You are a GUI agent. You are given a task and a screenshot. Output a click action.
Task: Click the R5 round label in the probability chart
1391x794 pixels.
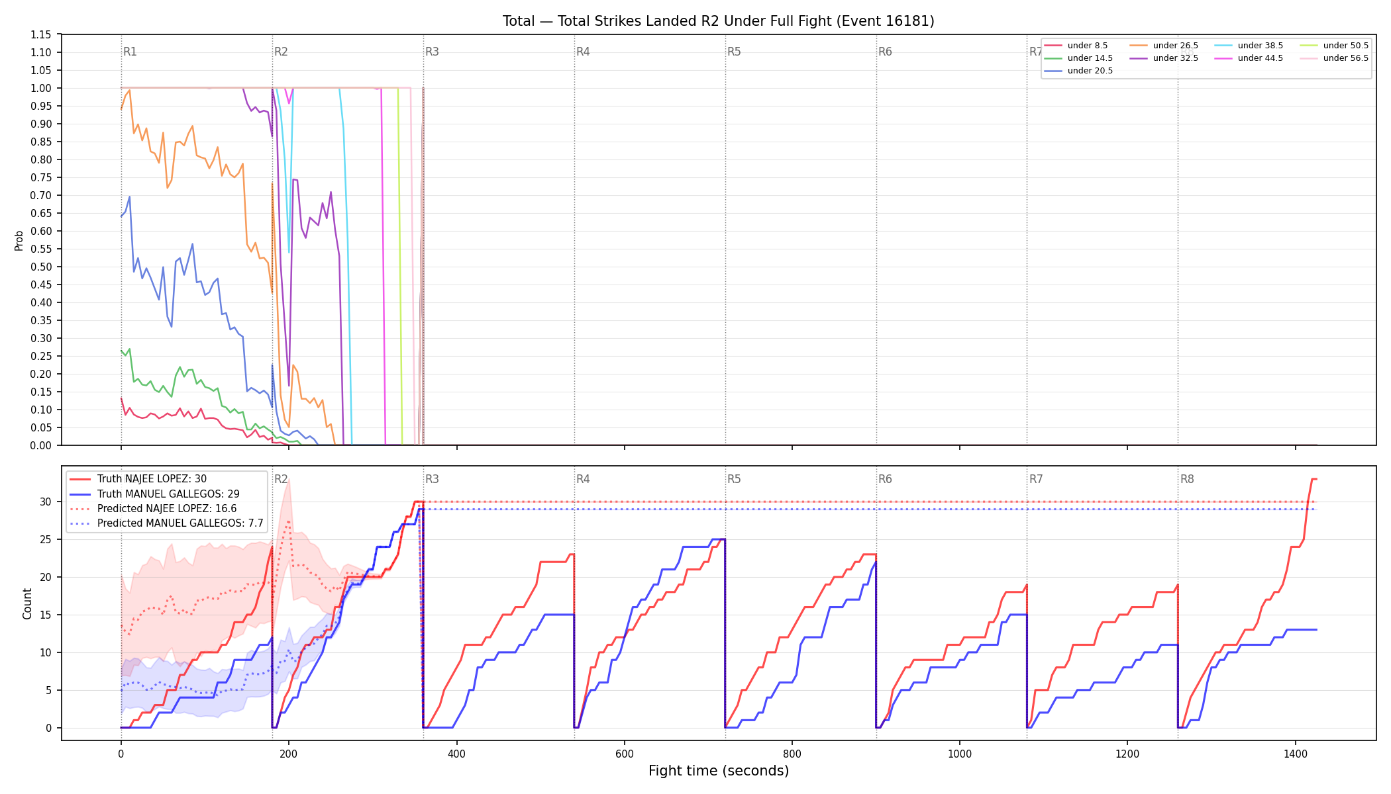click(x=734, y=52)
